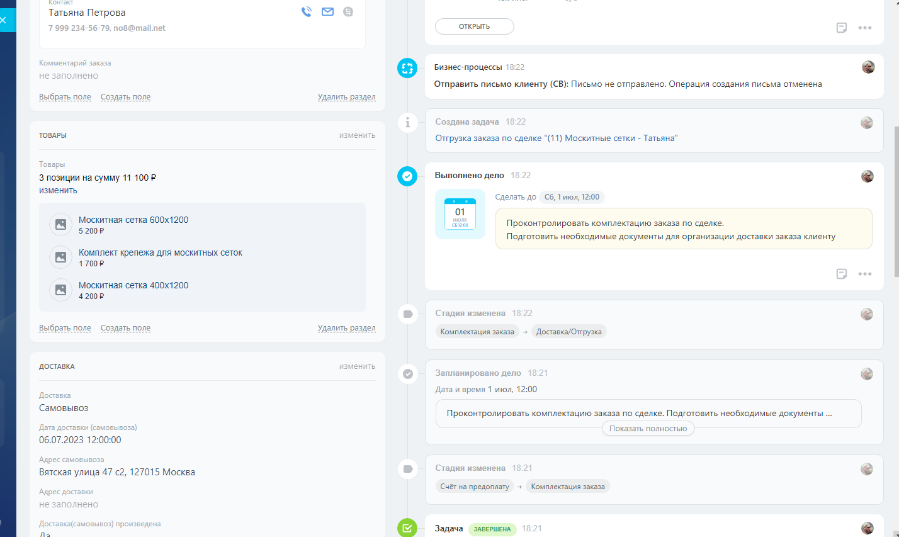Viewport: 899px width, 537px height.
Task: Open chat with Татьяна Петрова via bubble icon
Action: [348, 11]
